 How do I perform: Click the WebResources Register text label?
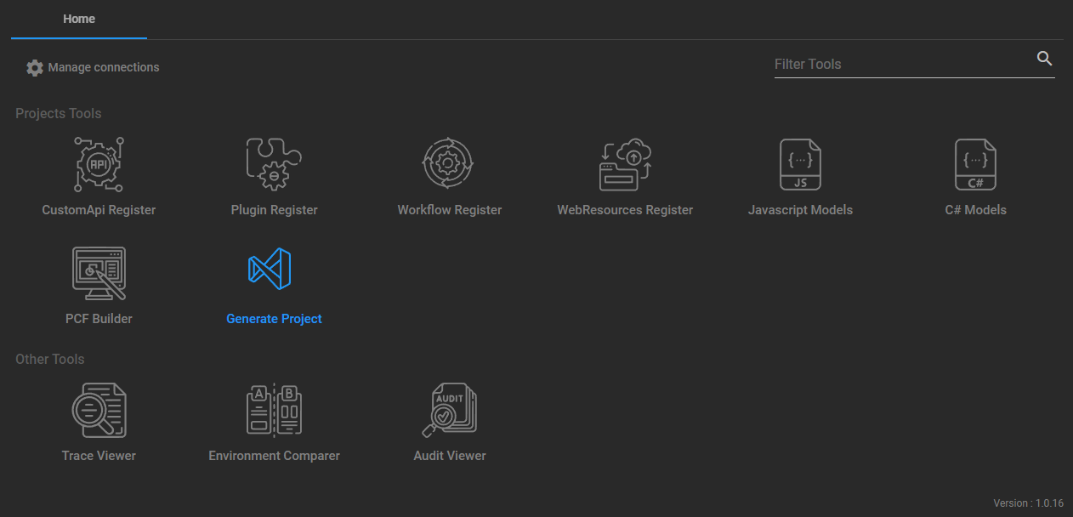click(625, 210)
